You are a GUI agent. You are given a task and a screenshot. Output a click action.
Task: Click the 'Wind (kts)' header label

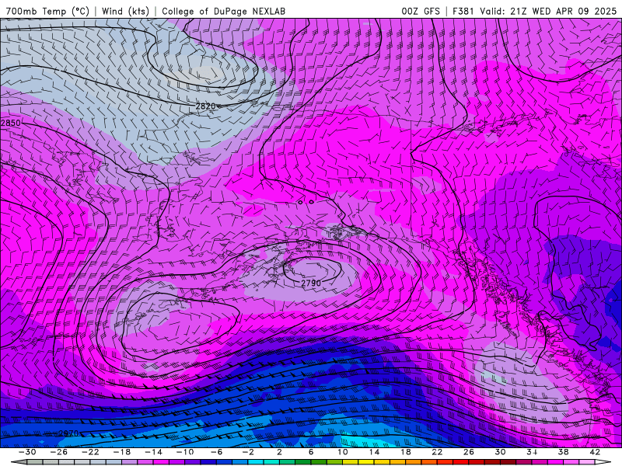125,11
